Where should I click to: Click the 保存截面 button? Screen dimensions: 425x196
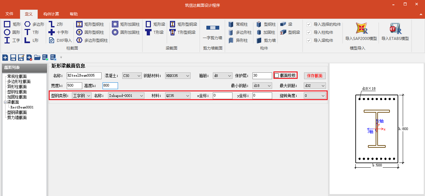click(x=315, y=76)
